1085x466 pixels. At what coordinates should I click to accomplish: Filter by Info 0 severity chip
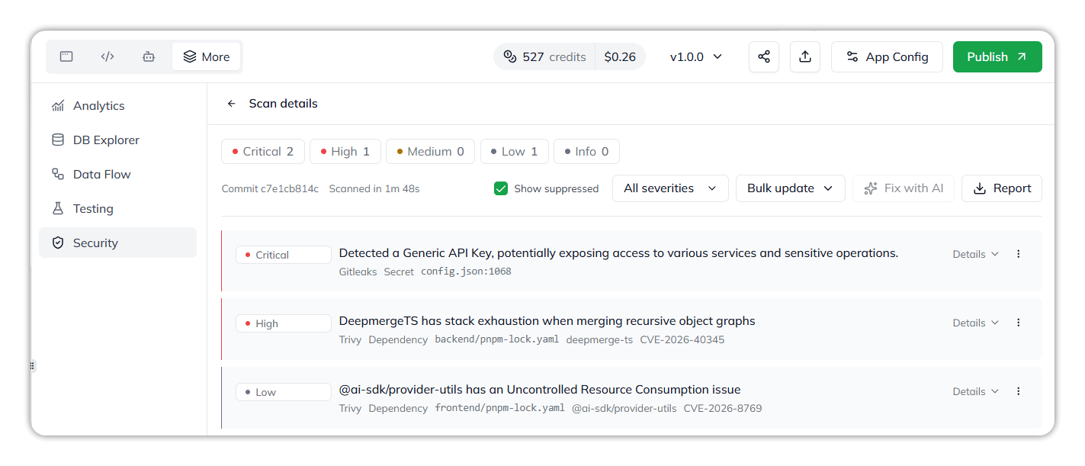pyautogui.click(x=586, y=152)
